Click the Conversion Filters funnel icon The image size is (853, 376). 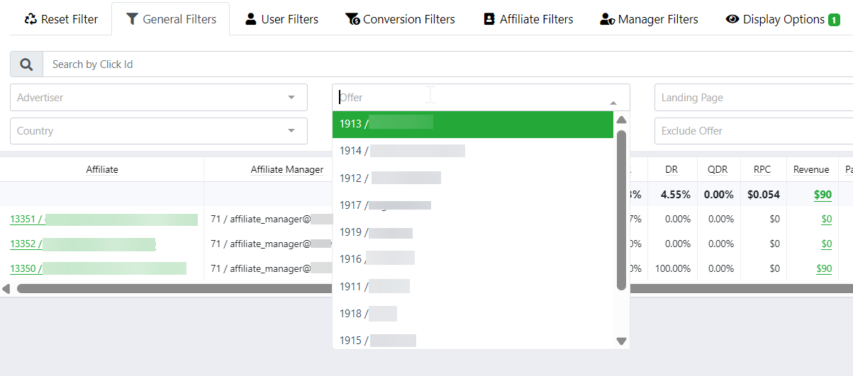(352, 19)
